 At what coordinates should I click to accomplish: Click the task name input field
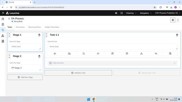pyautogui.click(x=112, y=46)
